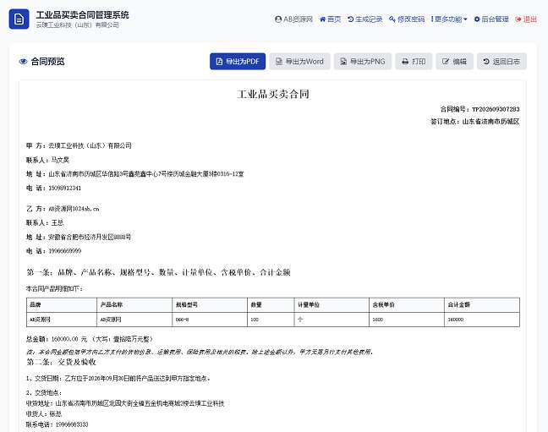Expand the 更多功能 dropdown menu
The width and height of the screenshot is (548, 432).
point(449,19)
